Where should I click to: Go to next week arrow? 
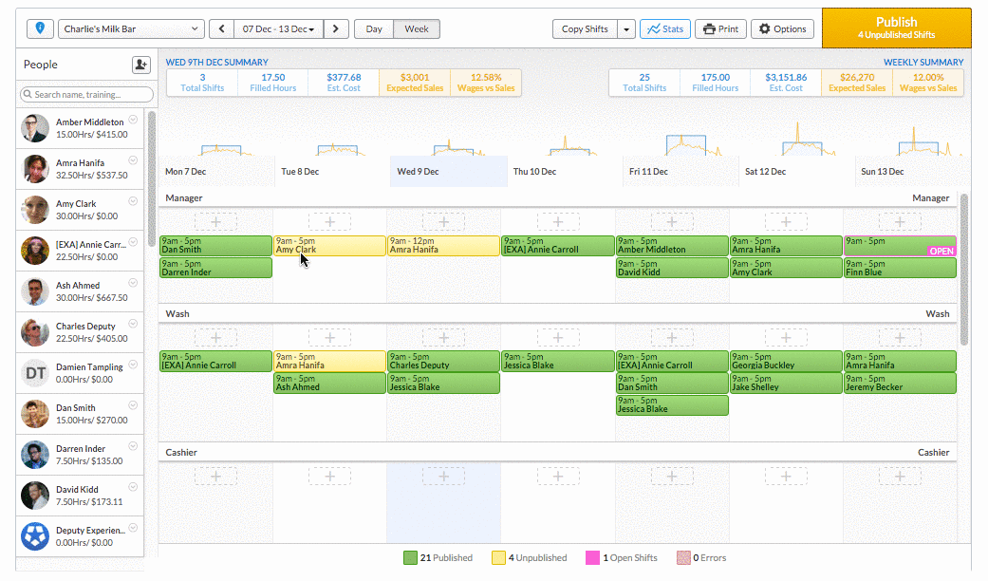pos(337,28)
